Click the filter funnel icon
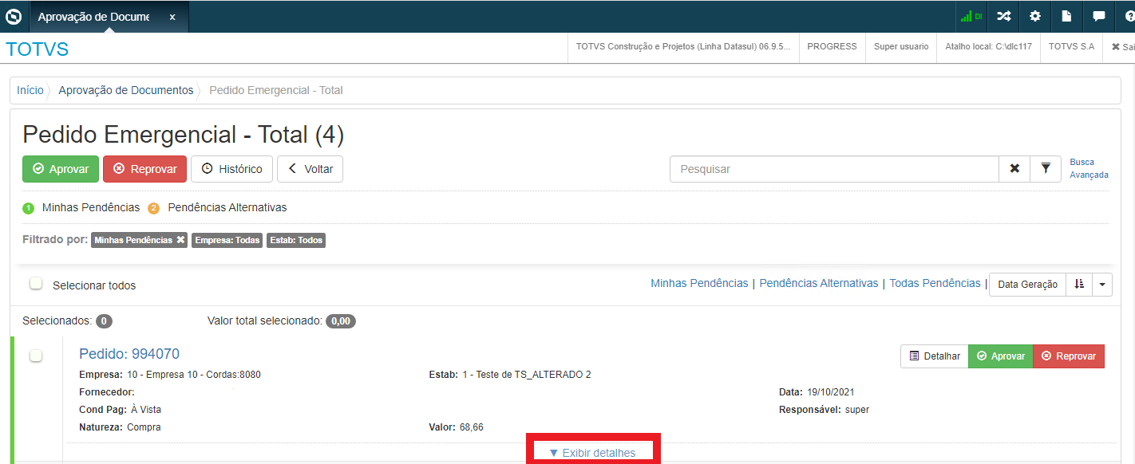 [x=1046, y=169]
